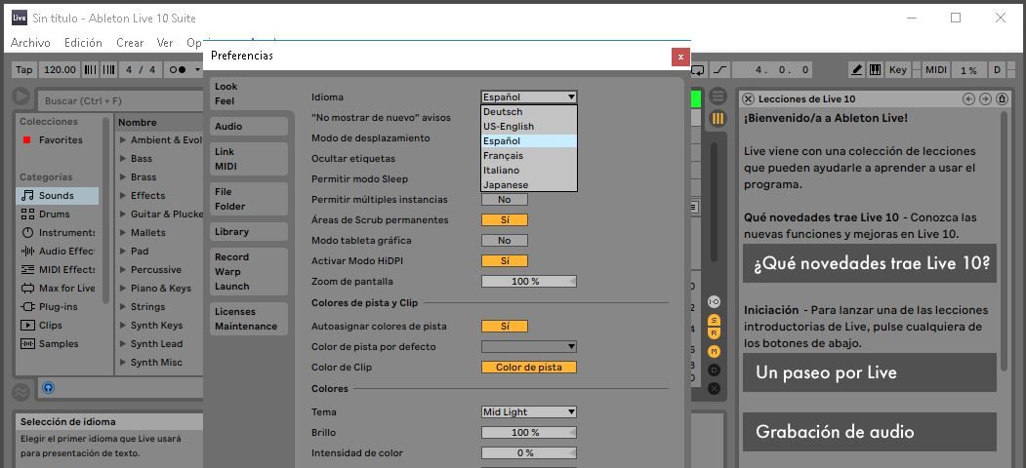Click the Tap tempo button

24,70
